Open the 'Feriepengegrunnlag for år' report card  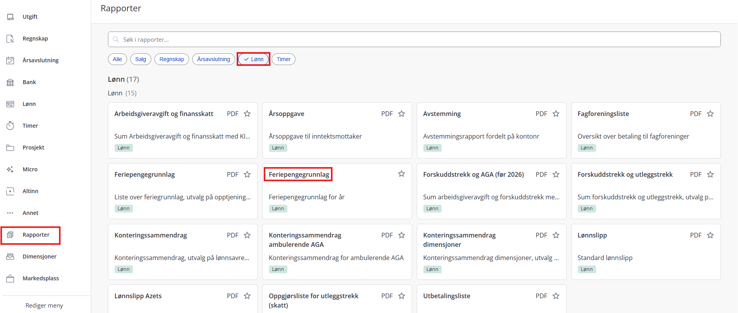(x=337, y=191)
